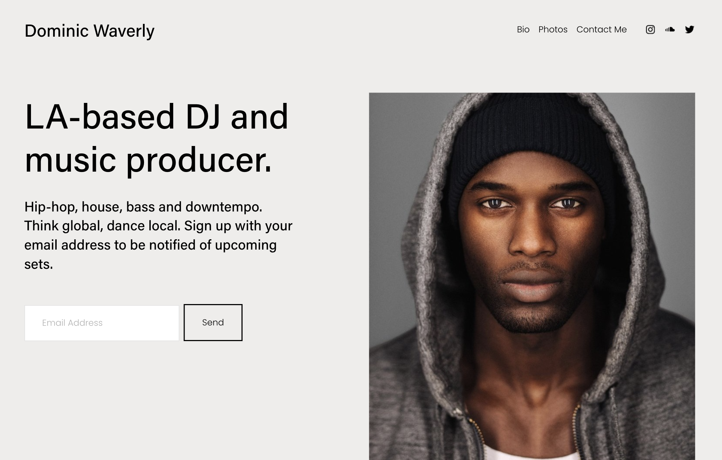Screen dimensions: 722x460
Task: Open the Instagram profile icon
Action: (x=650, y=30)
